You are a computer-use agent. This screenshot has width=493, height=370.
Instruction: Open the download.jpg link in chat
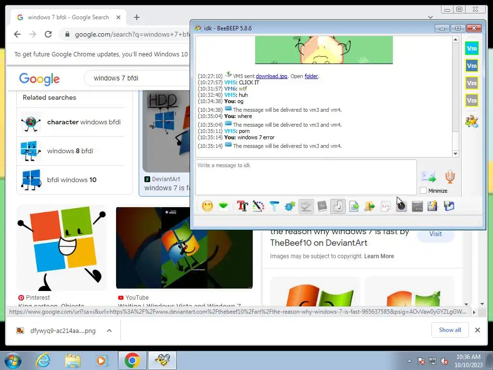[x=272, y=76]
